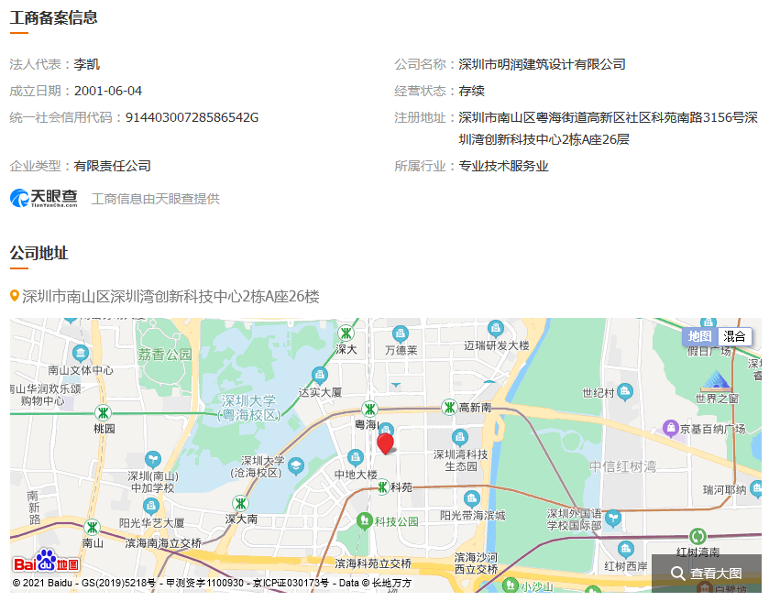Click company address text under 公司地址
Viewport: 769px width, 612px height.
(170, 296)
